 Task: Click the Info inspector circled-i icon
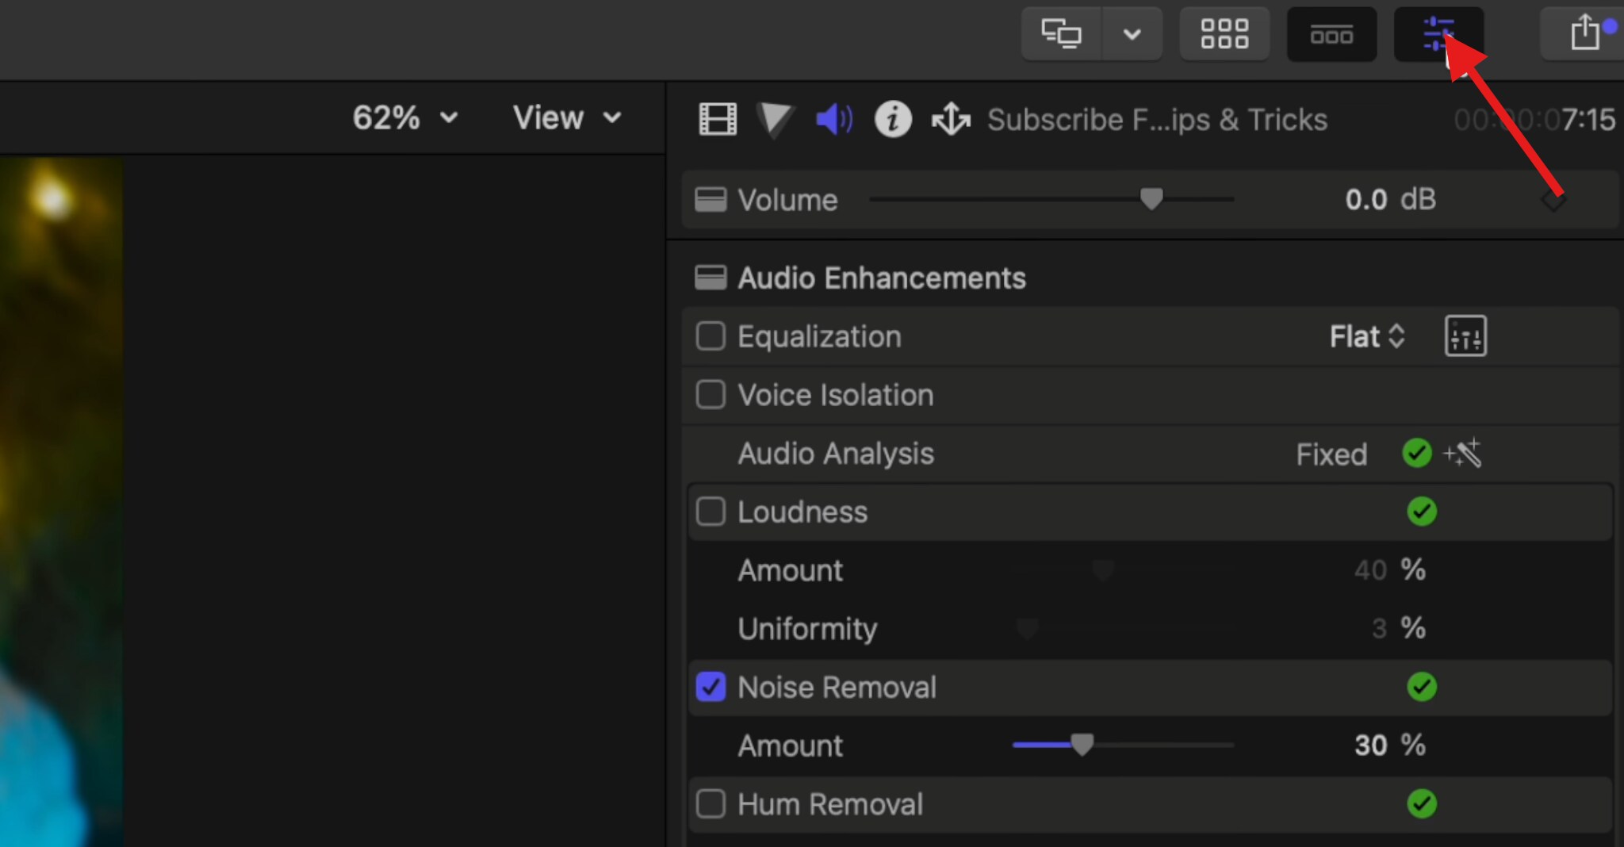[x=893, y=119]
